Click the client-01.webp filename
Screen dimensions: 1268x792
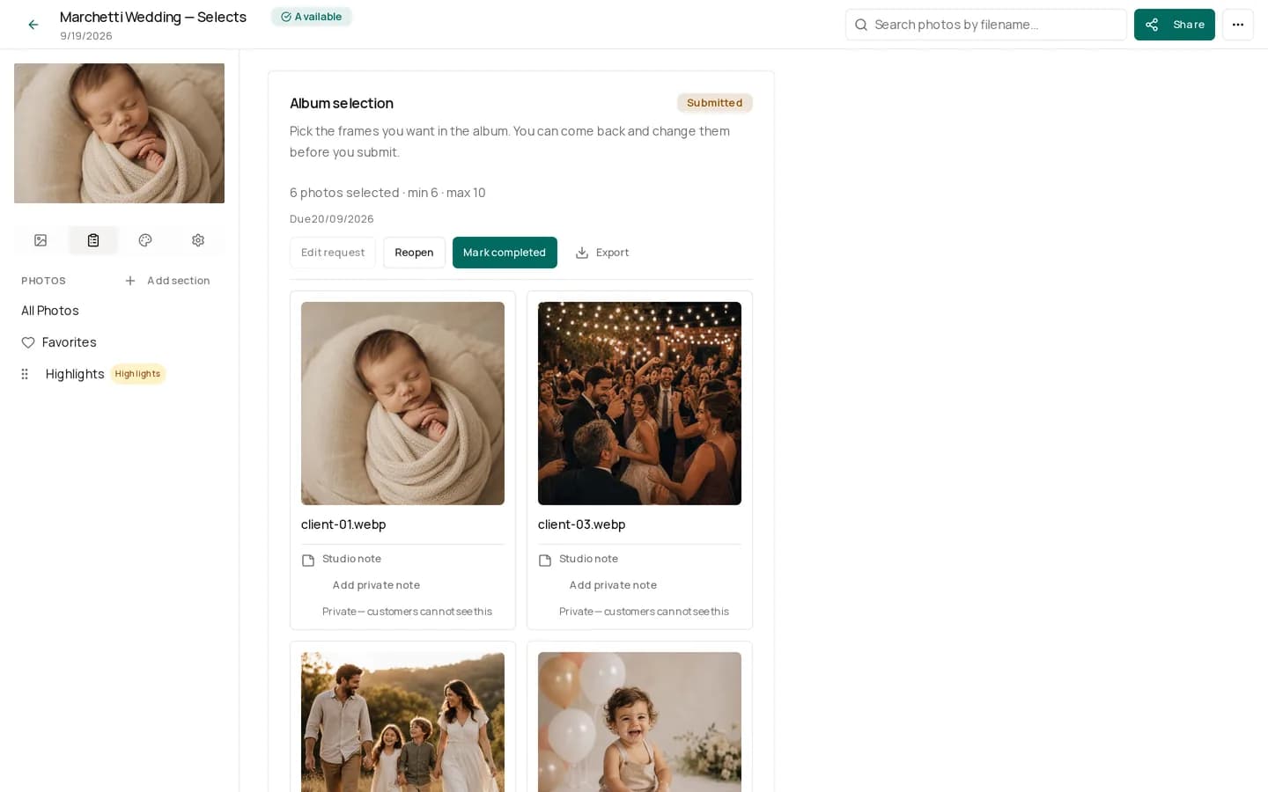tap(343, 524)
